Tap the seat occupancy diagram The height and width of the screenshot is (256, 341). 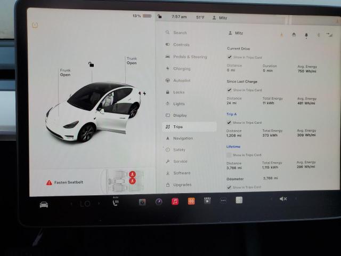click(123, 181)
